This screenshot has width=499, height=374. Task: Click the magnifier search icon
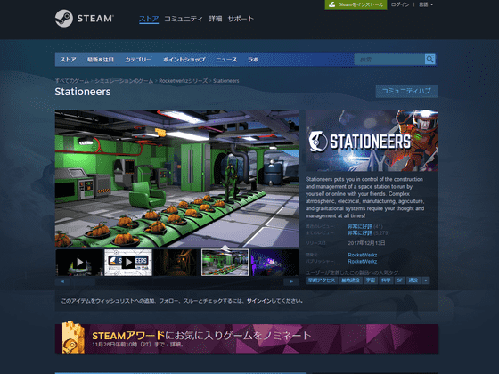coord(429,59)
